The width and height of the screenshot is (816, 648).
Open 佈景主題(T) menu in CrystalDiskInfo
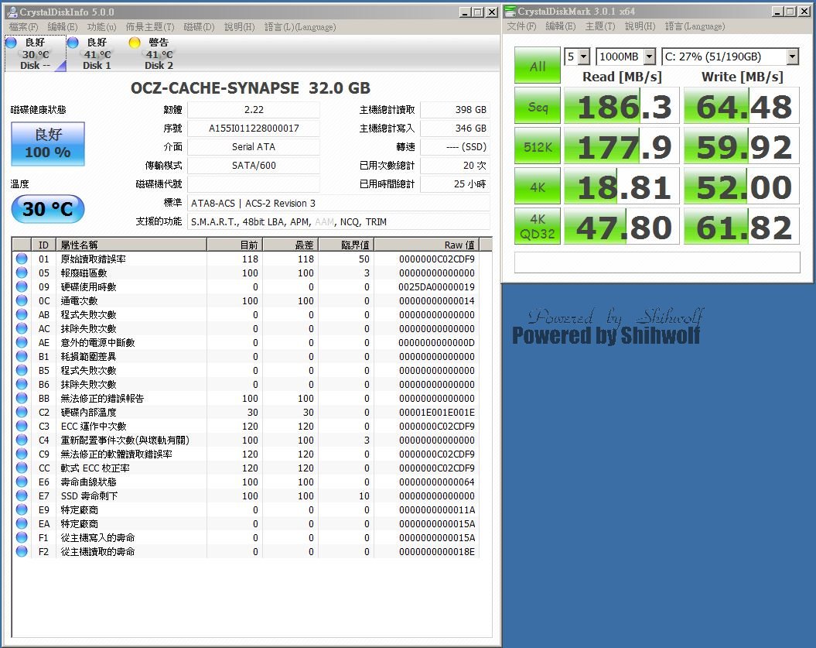pyautogui.click(x=150, y=26)
